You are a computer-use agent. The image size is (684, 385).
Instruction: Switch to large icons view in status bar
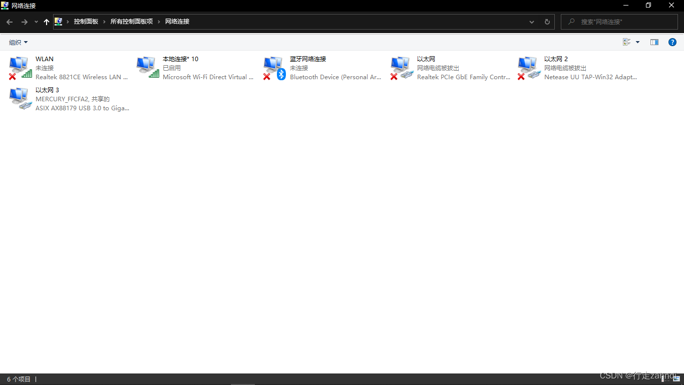coord(676,379)
